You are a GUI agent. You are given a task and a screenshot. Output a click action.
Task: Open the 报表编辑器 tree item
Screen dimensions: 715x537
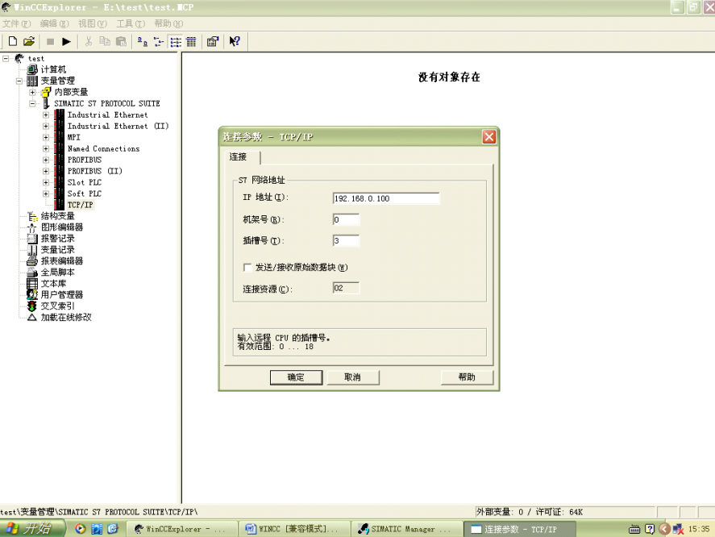[62, 261]
